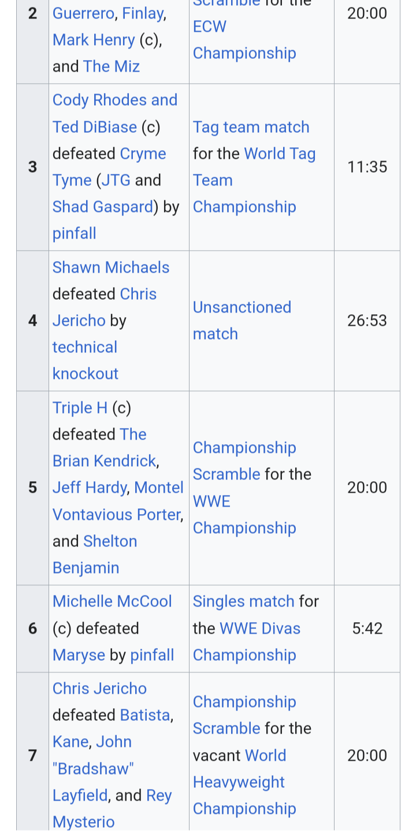Open the Shawn Michaels link

click(111, 267)
